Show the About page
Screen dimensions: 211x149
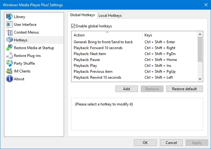[19, 79]
